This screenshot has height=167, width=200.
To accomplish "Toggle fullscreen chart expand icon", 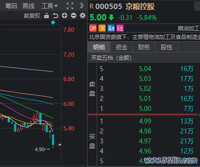I will [x=70, y=6].
